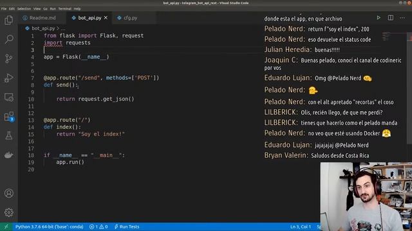Open the File menu
412x231 pixels.
tap(4, 8)
